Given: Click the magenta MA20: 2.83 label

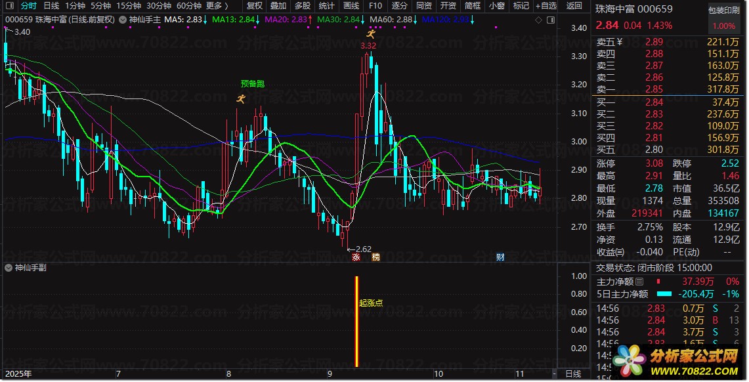Looking at the screenshot, I should [289, 20].
